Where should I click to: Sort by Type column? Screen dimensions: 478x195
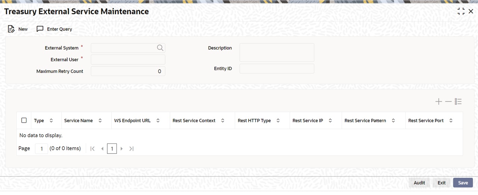51,120
